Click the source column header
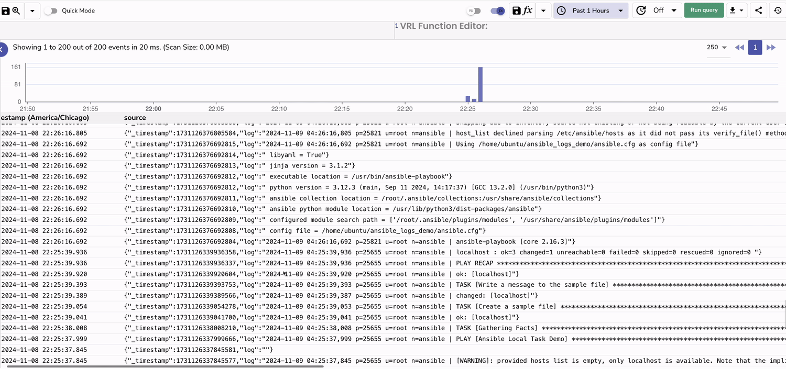This screenshot has width=786, height=369. coord(135,118)
